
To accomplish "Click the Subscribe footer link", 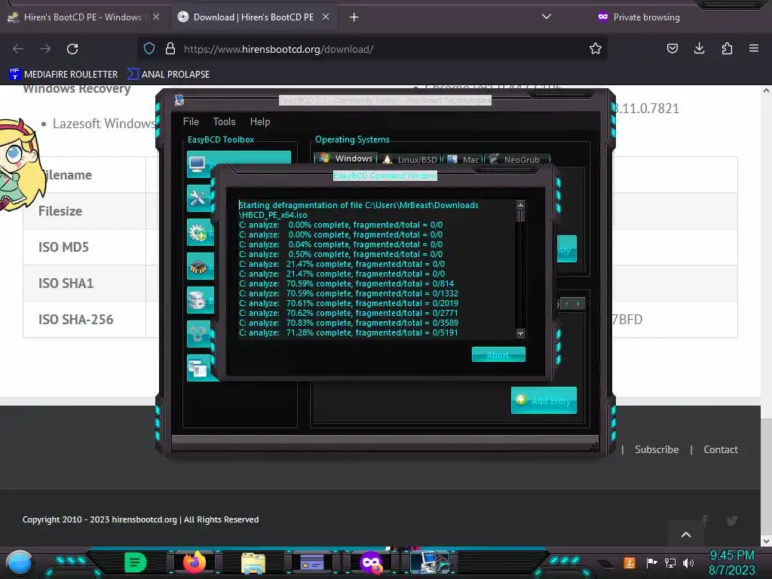I will point(657,449).
